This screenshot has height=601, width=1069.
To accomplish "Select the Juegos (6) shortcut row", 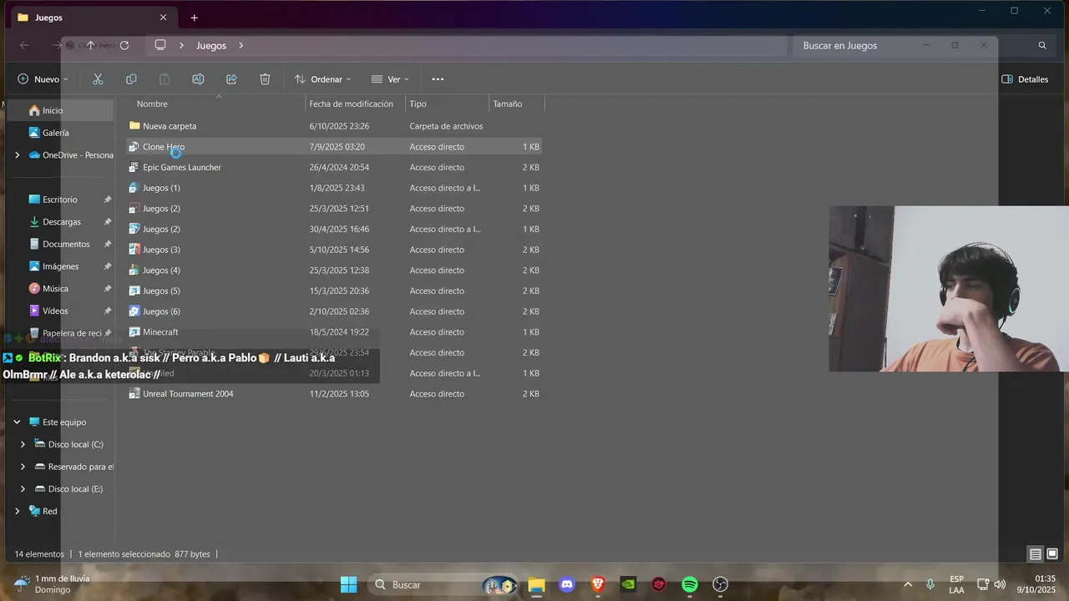I will (x=334, y=311).
